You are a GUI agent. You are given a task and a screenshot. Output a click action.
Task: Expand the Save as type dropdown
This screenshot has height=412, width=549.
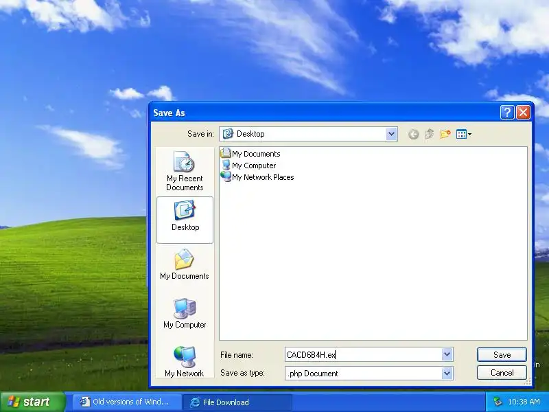447,374
